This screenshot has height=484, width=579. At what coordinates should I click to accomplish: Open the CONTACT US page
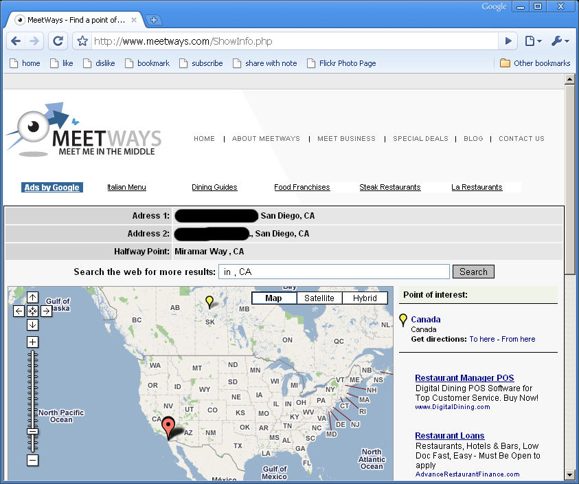(x=521, y=139)
